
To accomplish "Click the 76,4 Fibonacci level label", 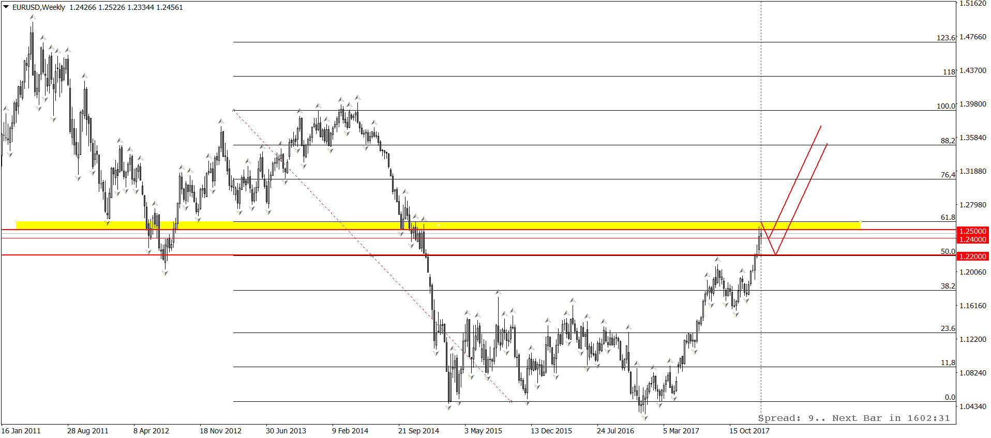I will point(948,175).
